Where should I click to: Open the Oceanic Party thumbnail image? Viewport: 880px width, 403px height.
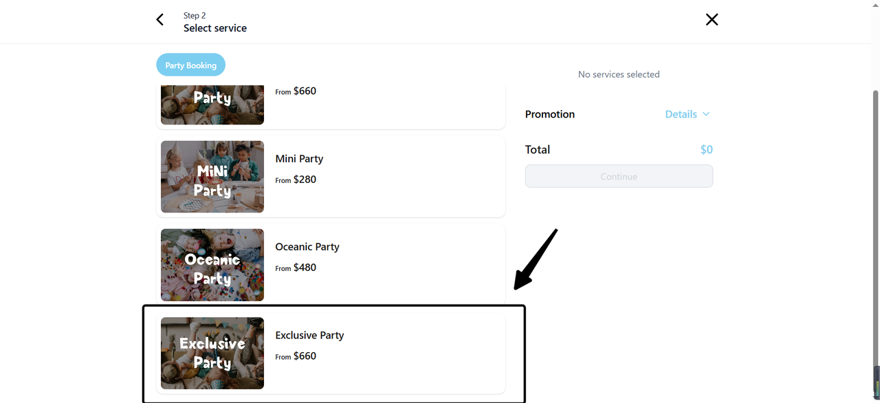click(x=212, y=265)
